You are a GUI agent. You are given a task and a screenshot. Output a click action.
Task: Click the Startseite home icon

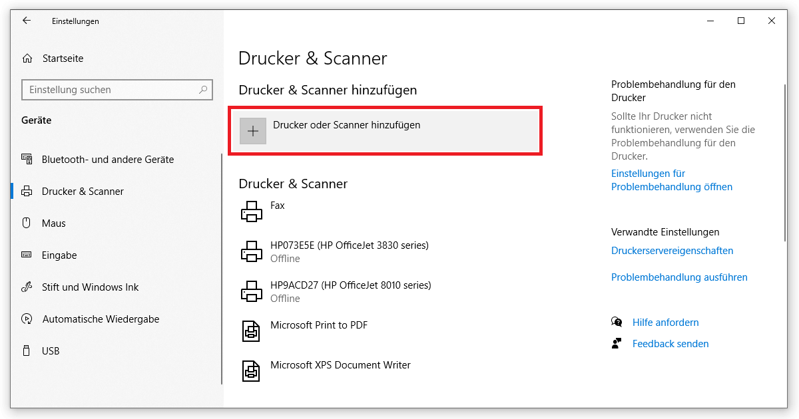tap(27, 58)
